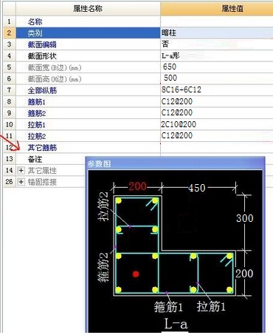273x335 pixels.
Task: Click the L-a caption under diagram
Action: pyautogui.click(x=176, y=324)
